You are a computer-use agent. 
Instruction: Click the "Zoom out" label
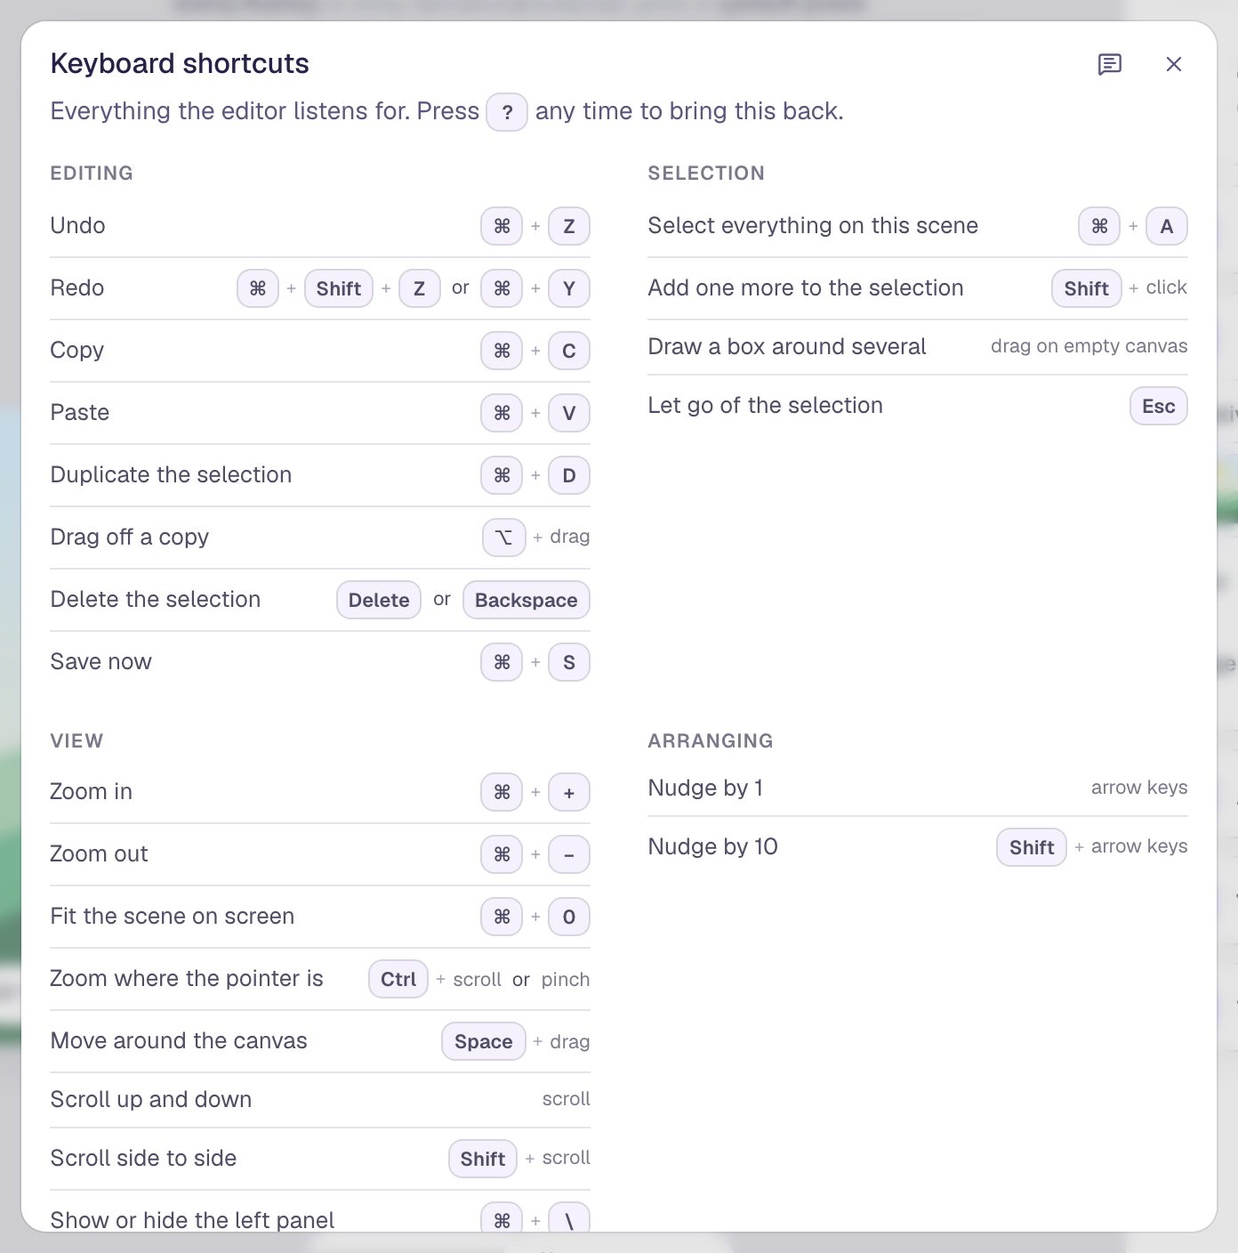[x=100, y=853]
